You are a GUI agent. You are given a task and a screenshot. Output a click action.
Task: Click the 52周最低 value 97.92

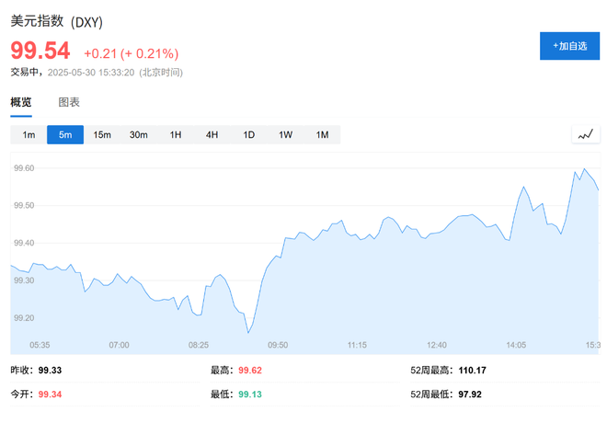pyautogui.click(x=470, y=394)
